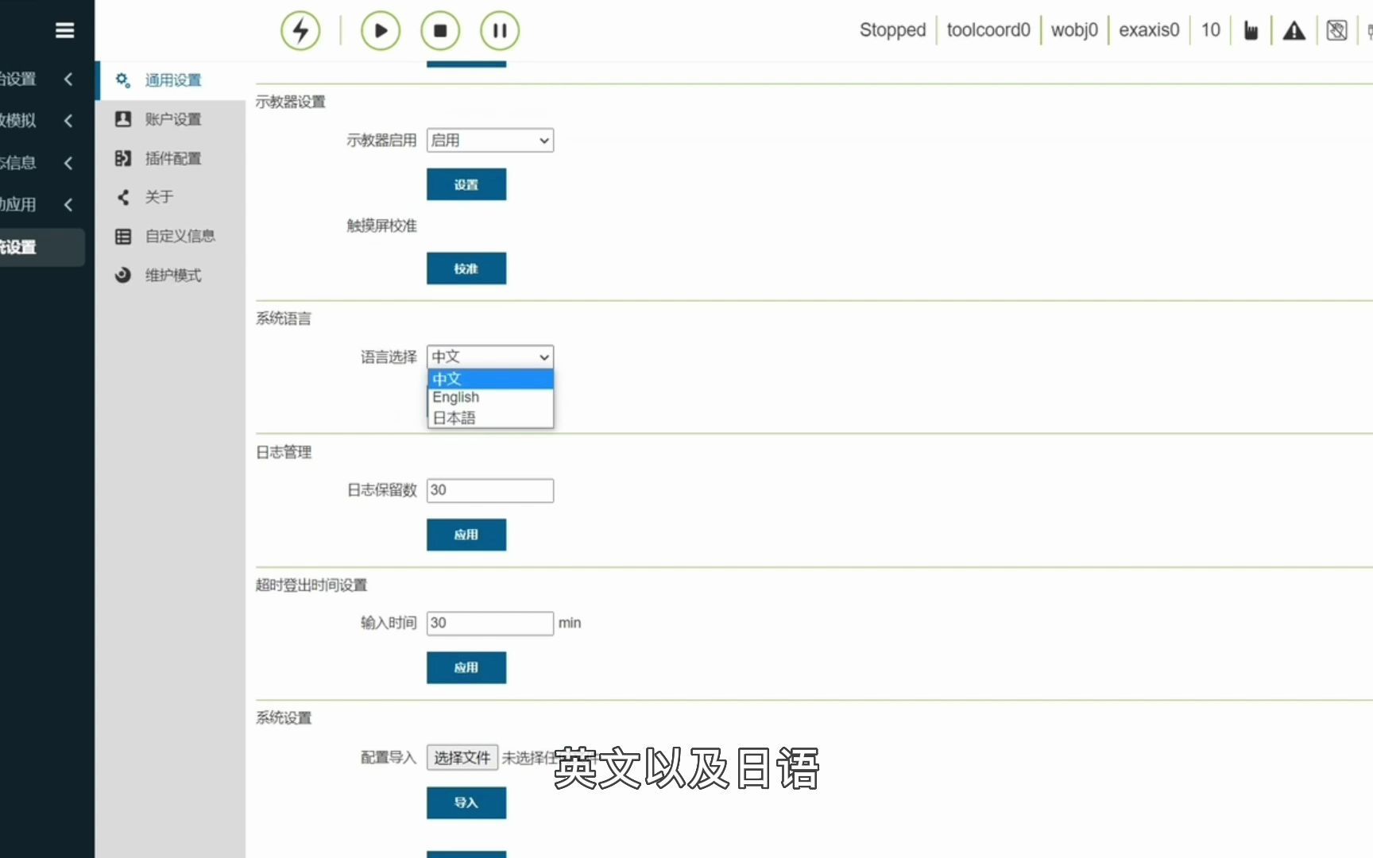This screenshot has height=858, width=1373.
Task: Click the 导入 import button
Action: (x=466, y=802)
